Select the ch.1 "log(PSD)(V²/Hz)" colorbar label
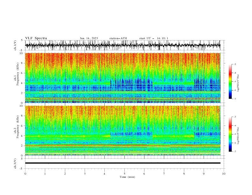The height and width of the screenshot is (195, 252). (x=238, y=83)
